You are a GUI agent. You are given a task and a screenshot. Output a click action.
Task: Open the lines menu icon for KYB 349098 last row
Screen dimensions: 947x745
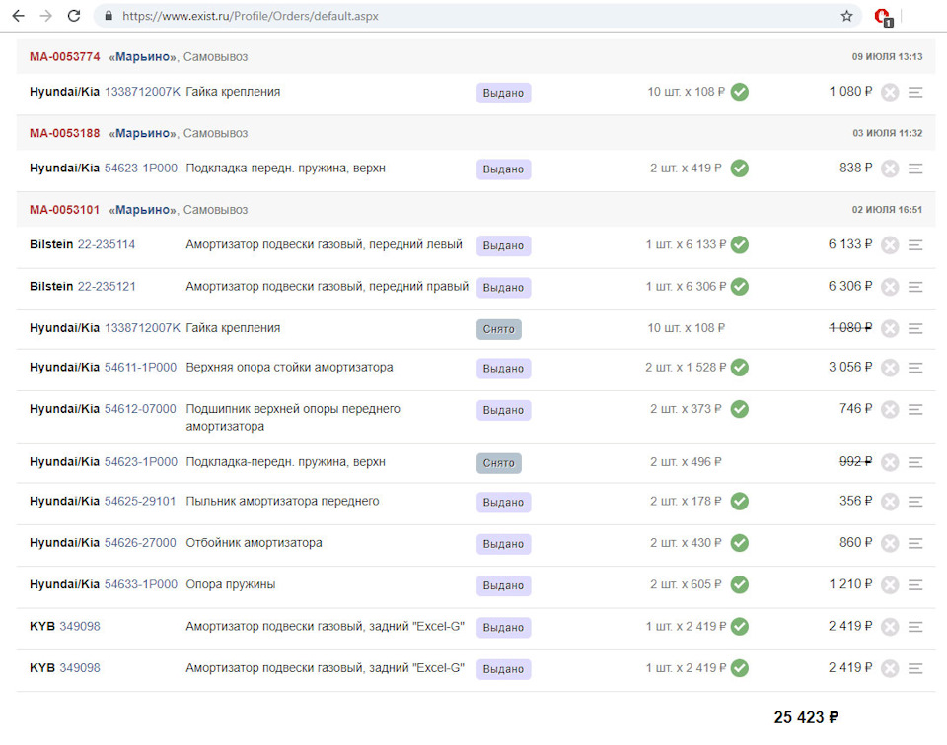point(915,669)
